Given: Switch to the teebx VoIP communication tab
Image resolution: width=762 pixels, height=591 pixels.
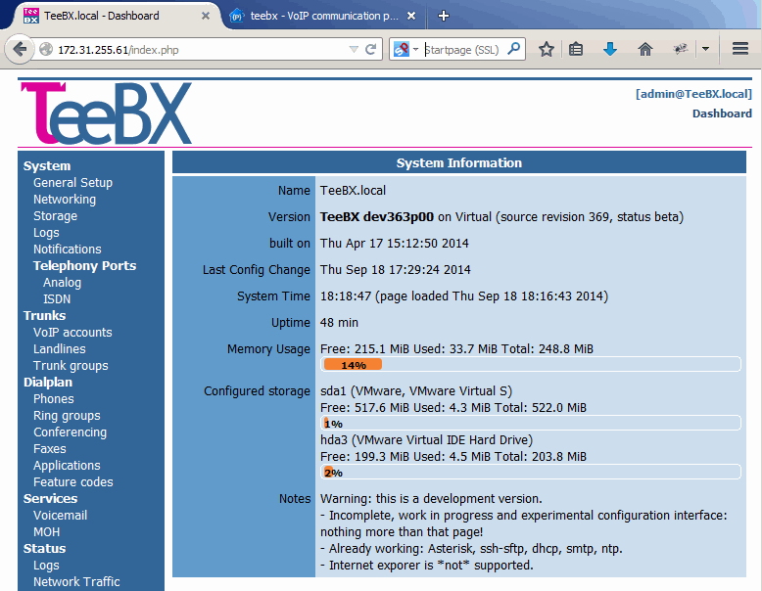Looking at the screenshot, I should click(322, 16).
